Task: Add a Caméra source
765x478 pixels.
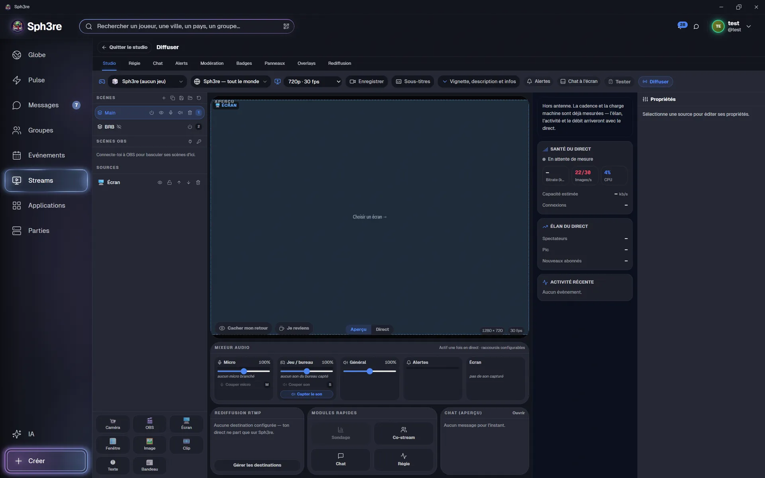Action: click(113, 424)
